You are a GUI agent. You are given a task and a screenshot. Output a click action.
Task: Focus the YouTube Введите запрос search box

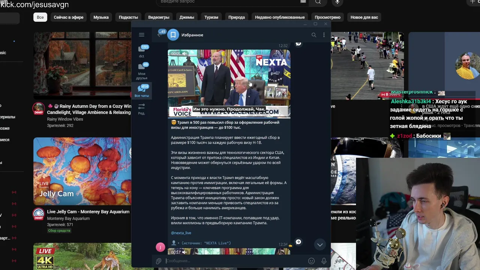coord(229,2)
